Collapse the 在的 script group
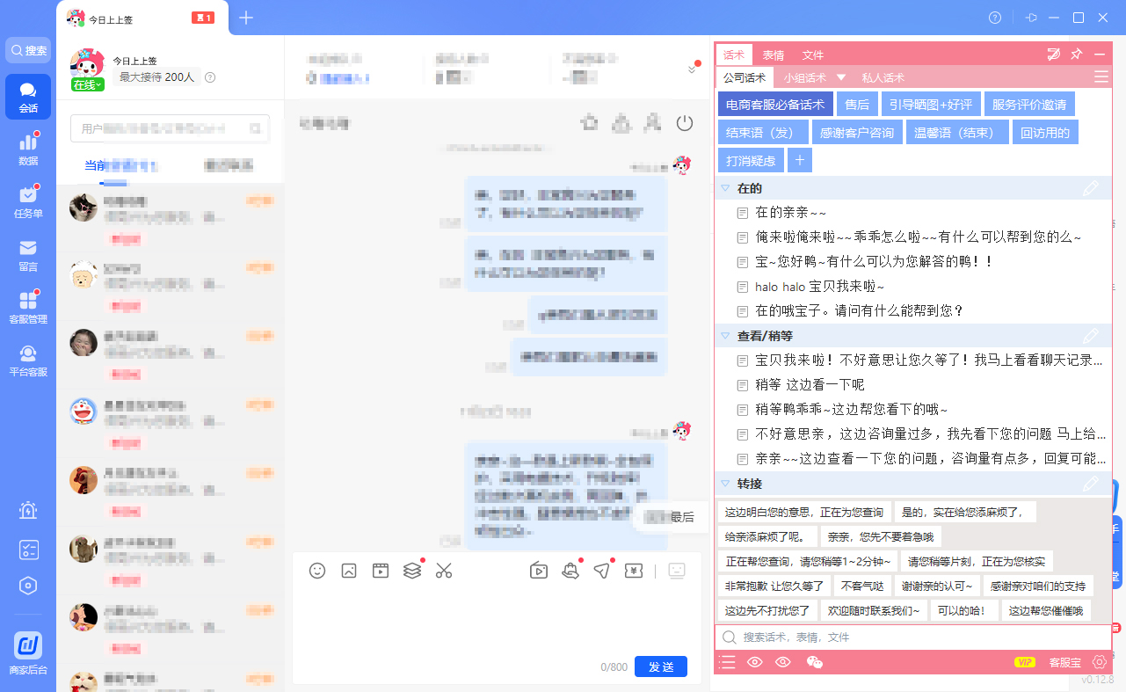The width and height of the screenshot is (1126, 692). [x=726, y=188]
